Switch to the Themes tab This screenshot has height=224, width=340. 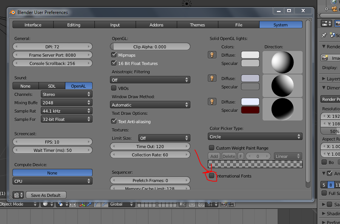[198, 25]
